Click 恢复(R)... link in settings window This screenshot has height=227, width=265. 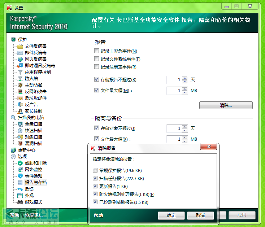click(34, 215)
